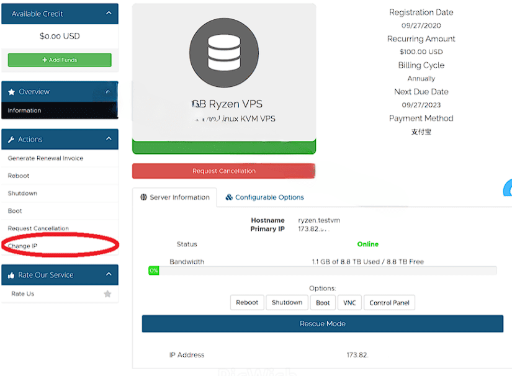The image size is (512, 376).
Task: Click the star icon beside Rate Us
Action: 107,294
